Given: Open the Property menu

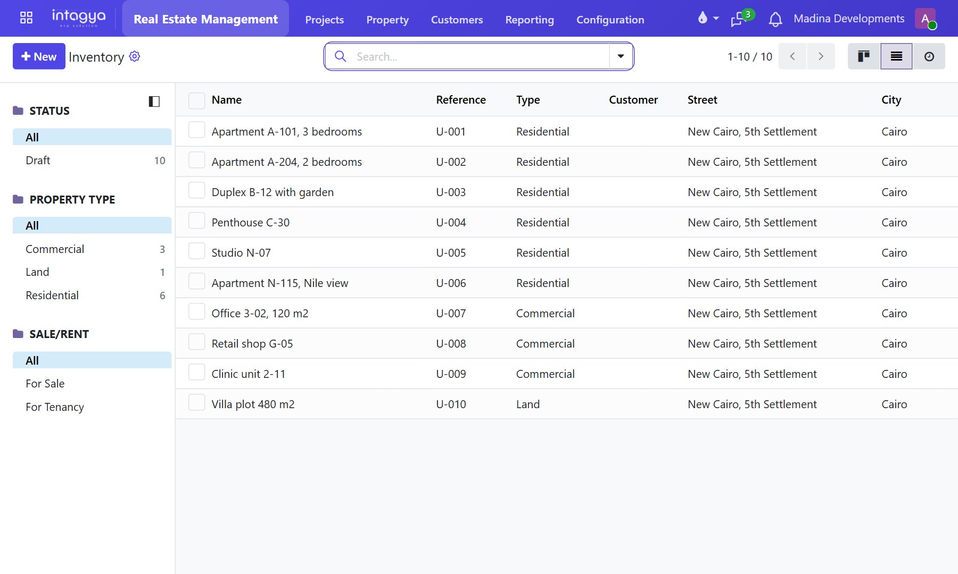Looking at the screenshot, I should 387,20.
